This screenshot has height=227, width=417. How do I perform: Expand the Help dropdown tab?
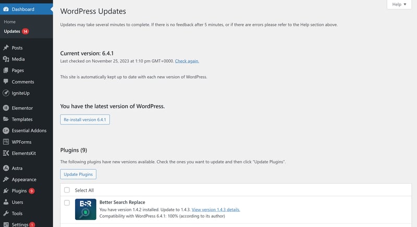click(x=400, y=4)
